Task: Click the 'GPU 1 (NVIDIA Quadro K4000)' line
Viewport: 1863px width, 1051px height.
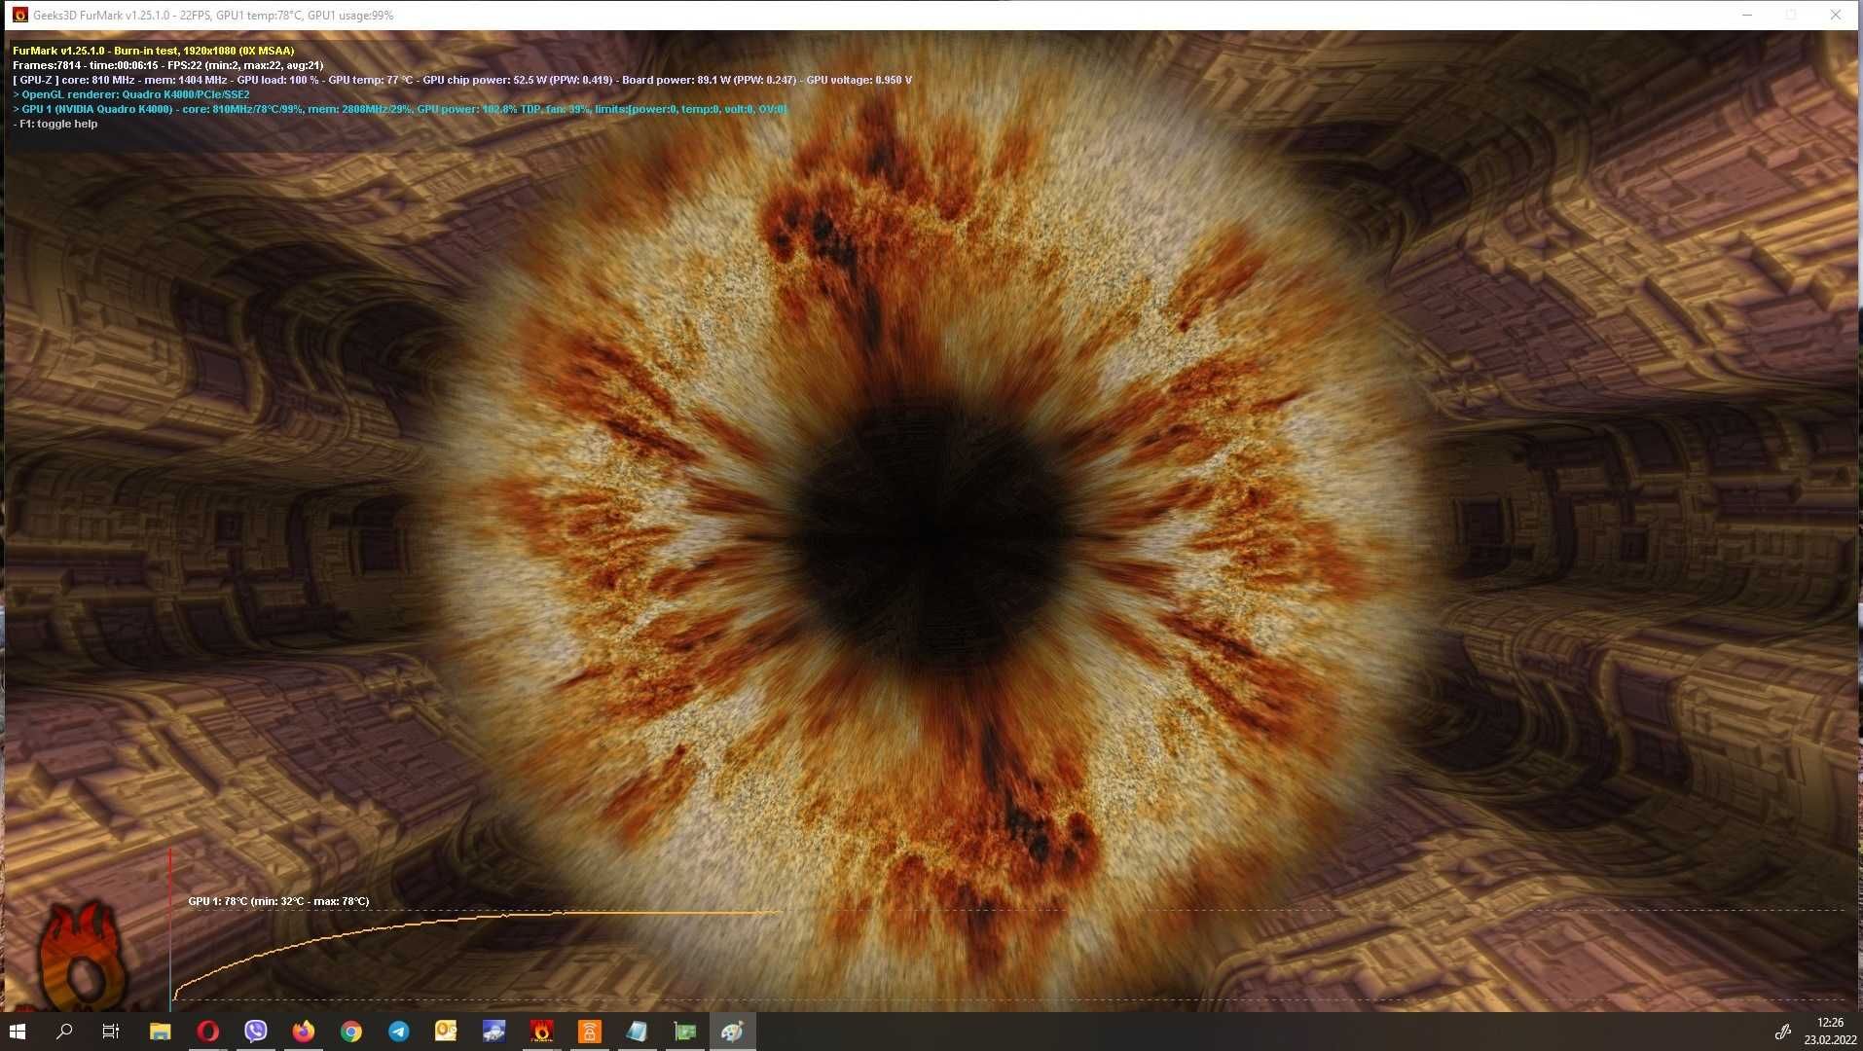Action: (x=400, y=109)
